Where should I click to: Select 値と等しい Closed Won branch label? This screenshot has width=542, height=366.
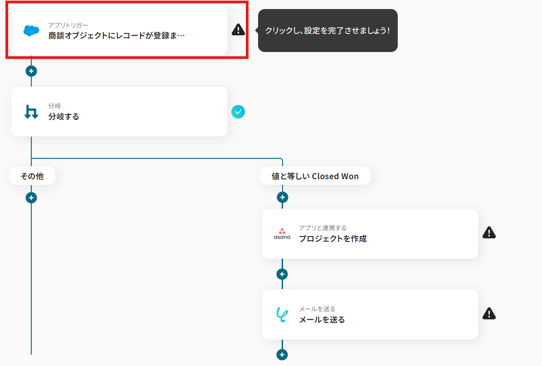pos(315,176)
